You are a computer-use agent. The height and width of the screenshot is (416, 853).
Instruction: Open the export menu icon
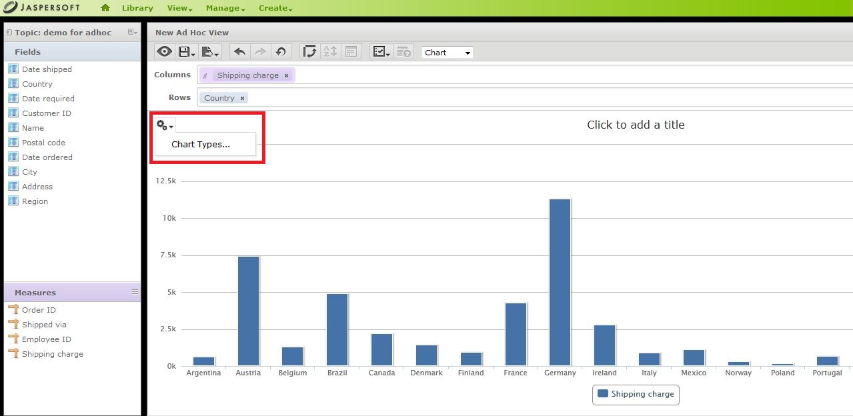[x=209, y=52]
